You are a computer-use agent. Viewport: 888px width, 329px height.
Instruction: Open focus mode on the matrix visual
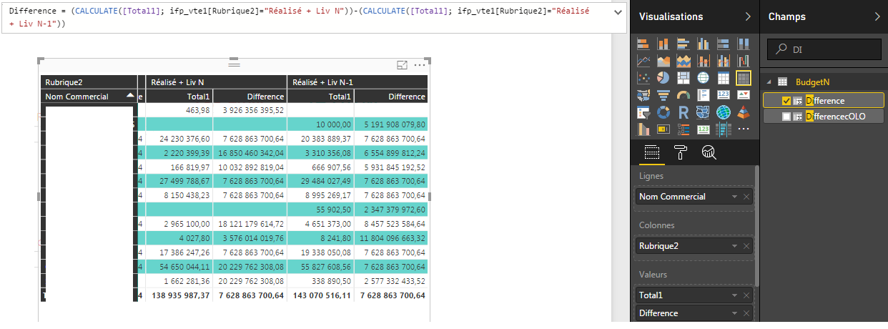[x=402, y=65]
